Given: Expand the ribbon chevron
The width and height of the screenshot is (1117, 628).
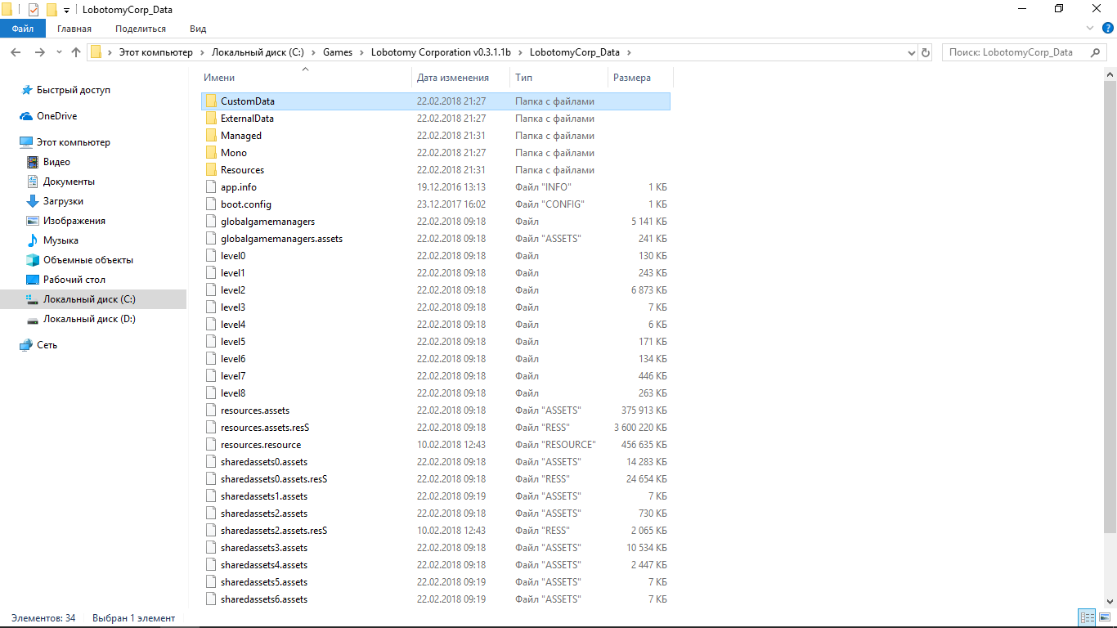Looking at the screenshot, I should click(x=1089, y=29).
